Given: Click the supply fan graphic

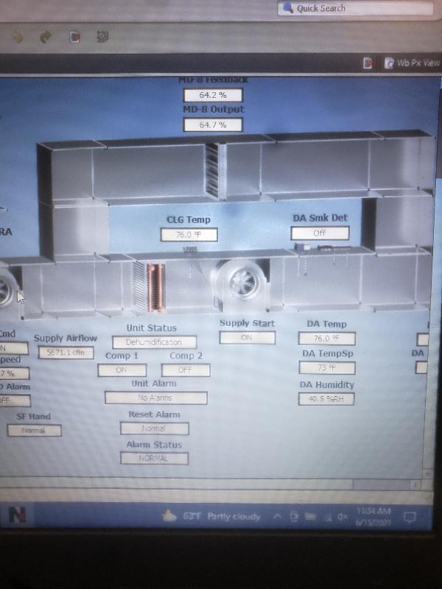Looking at the screenshot, I should (239, 283).
